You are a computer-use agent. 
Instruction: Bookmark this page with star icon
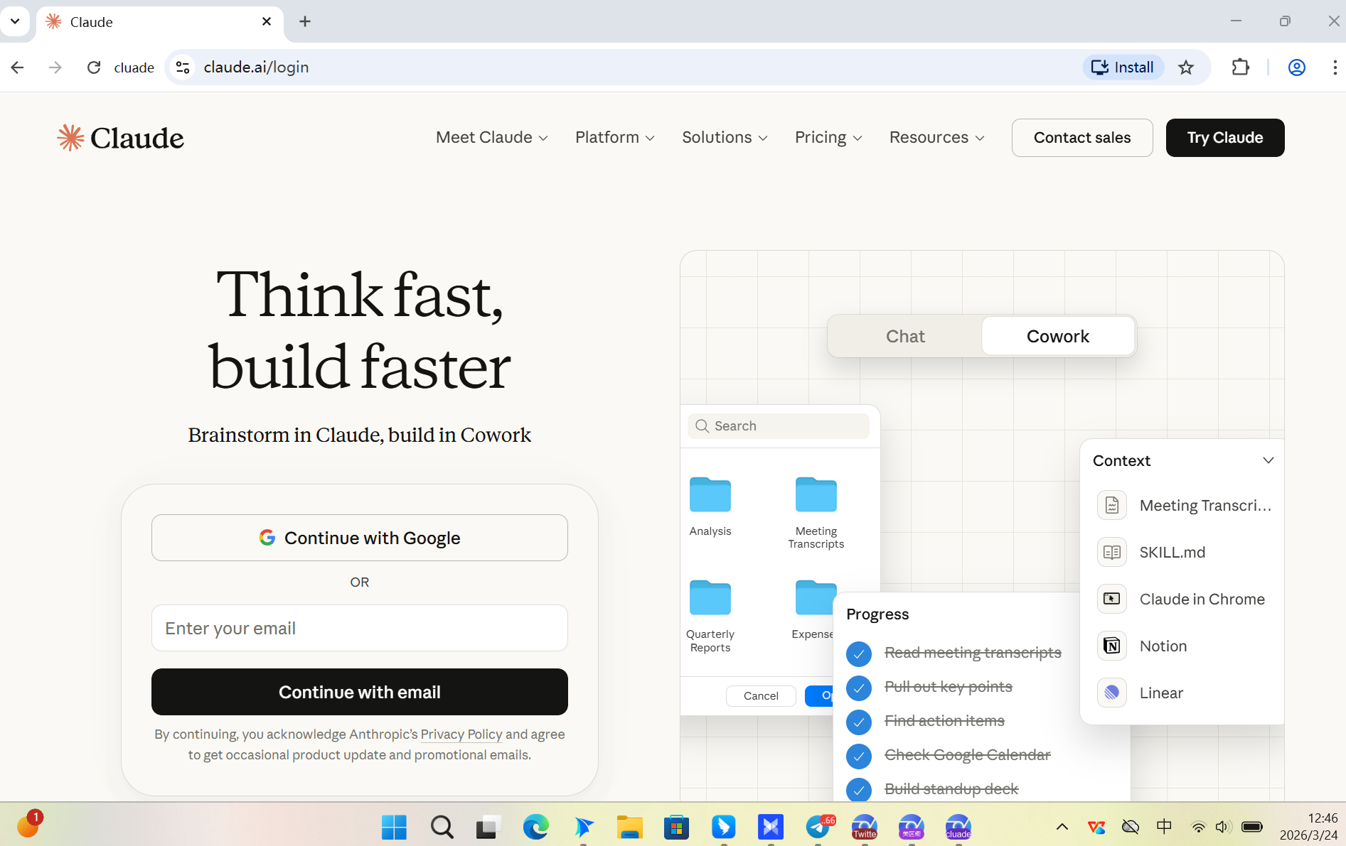pos(1186,67)
